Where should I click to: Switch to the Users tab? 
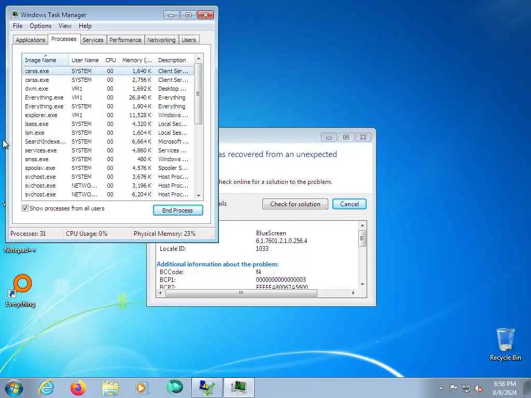[x=189, y=40]
